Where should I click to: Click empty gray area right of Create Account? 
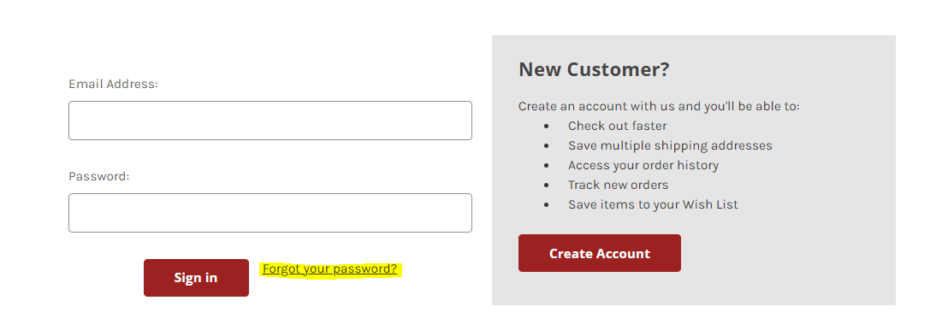pyautogui.click(x=786, y=254)
